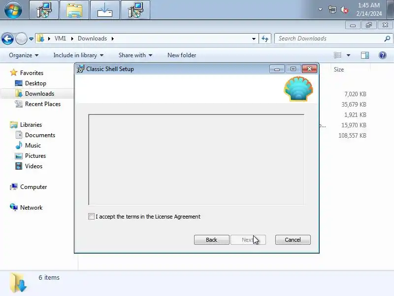Sort by Size column header
Screen dimensions: 394x296
click(339, 70)
